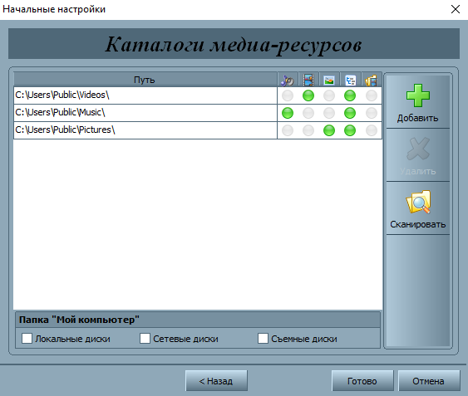Toggle photo indicator for Pictures folder row
Screen dimensions: 468x396
tap(329, 130)
